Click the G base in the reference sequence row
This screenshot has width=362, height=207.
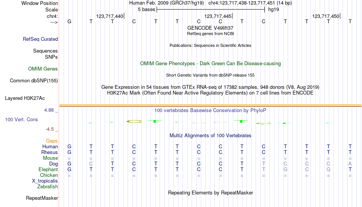69,22
